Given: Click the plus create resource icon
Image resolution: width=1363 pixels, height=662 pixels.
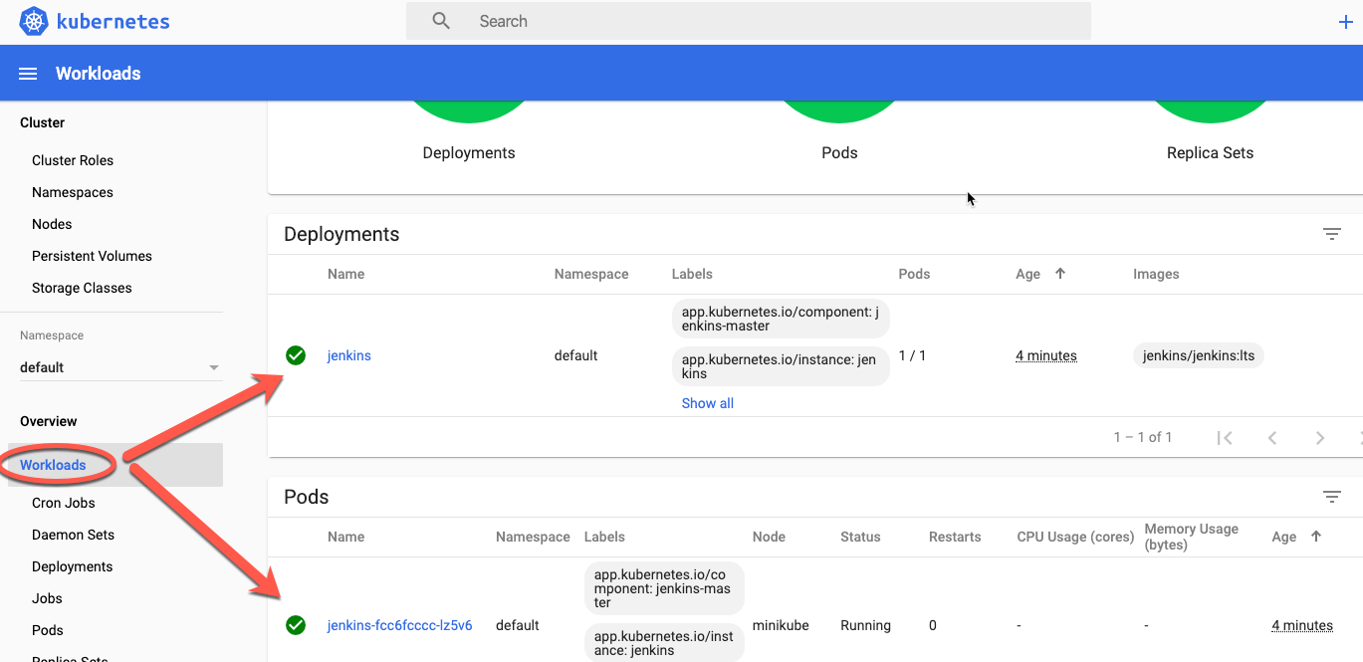Looking at the screenshot, I should pyautogui.click(x=1346, y=22).
